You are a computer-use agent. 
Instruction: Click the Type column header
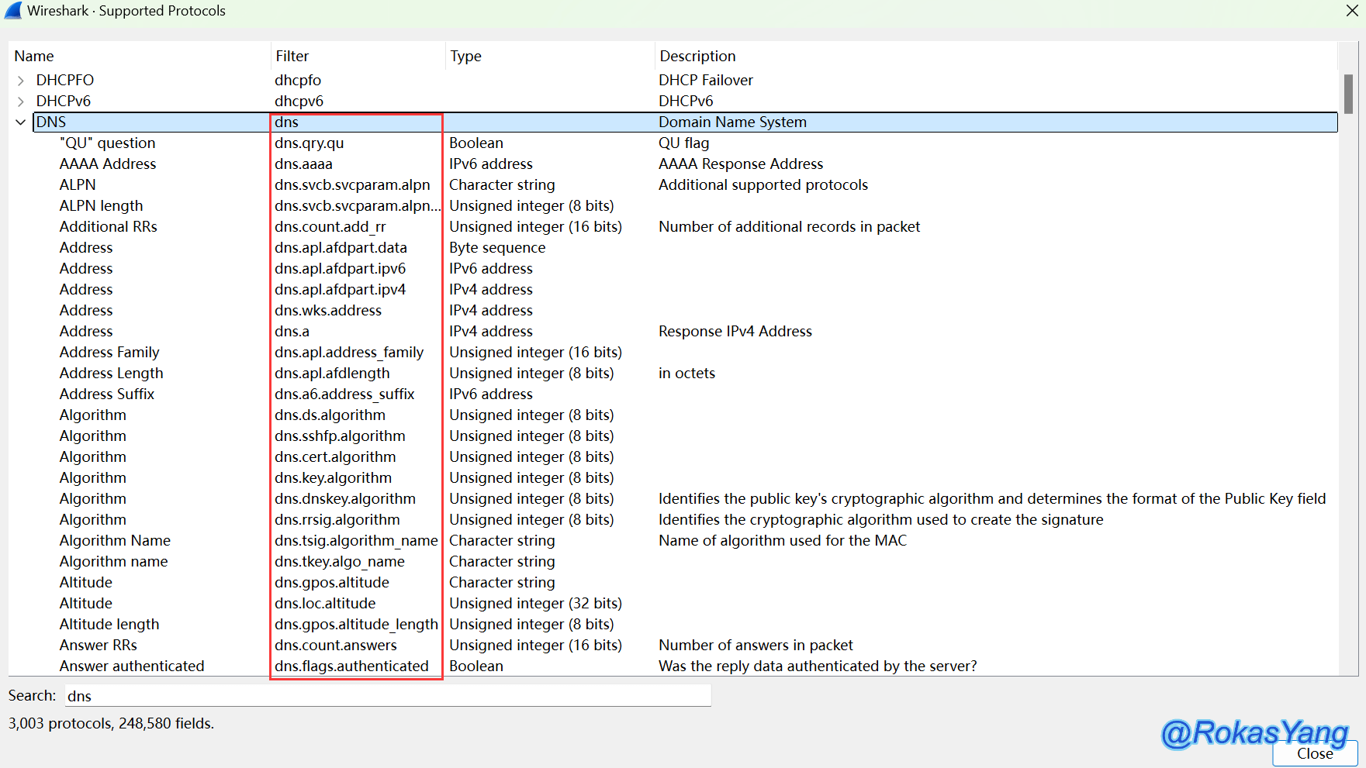tap(466, 56)
